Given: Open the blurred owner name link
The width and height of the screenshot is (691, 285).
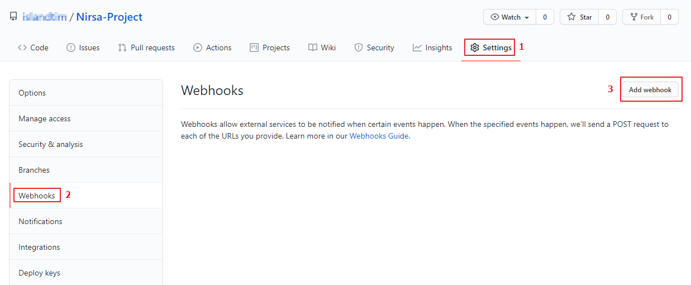Looking at the screenshot, I should click(45, 17).
